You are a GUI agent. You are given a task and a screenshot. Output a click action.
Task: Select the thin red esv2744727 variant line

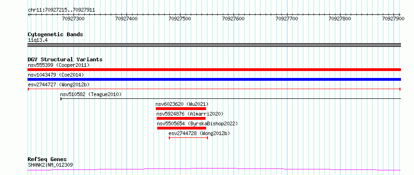214,89
